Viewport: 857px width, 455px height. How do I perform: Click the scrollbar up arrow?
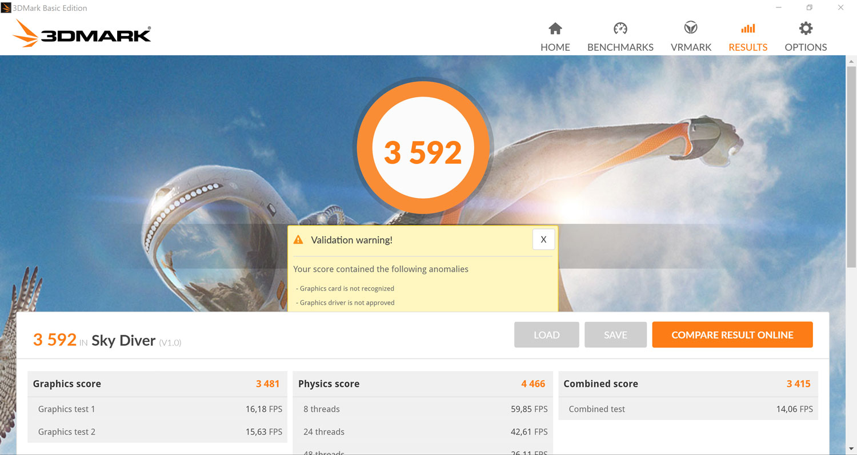point(851,61)
